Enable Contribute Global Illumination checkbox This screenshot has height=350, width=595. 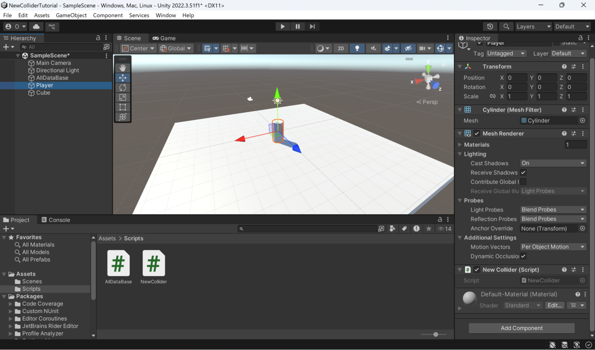(x=523, y=182)
